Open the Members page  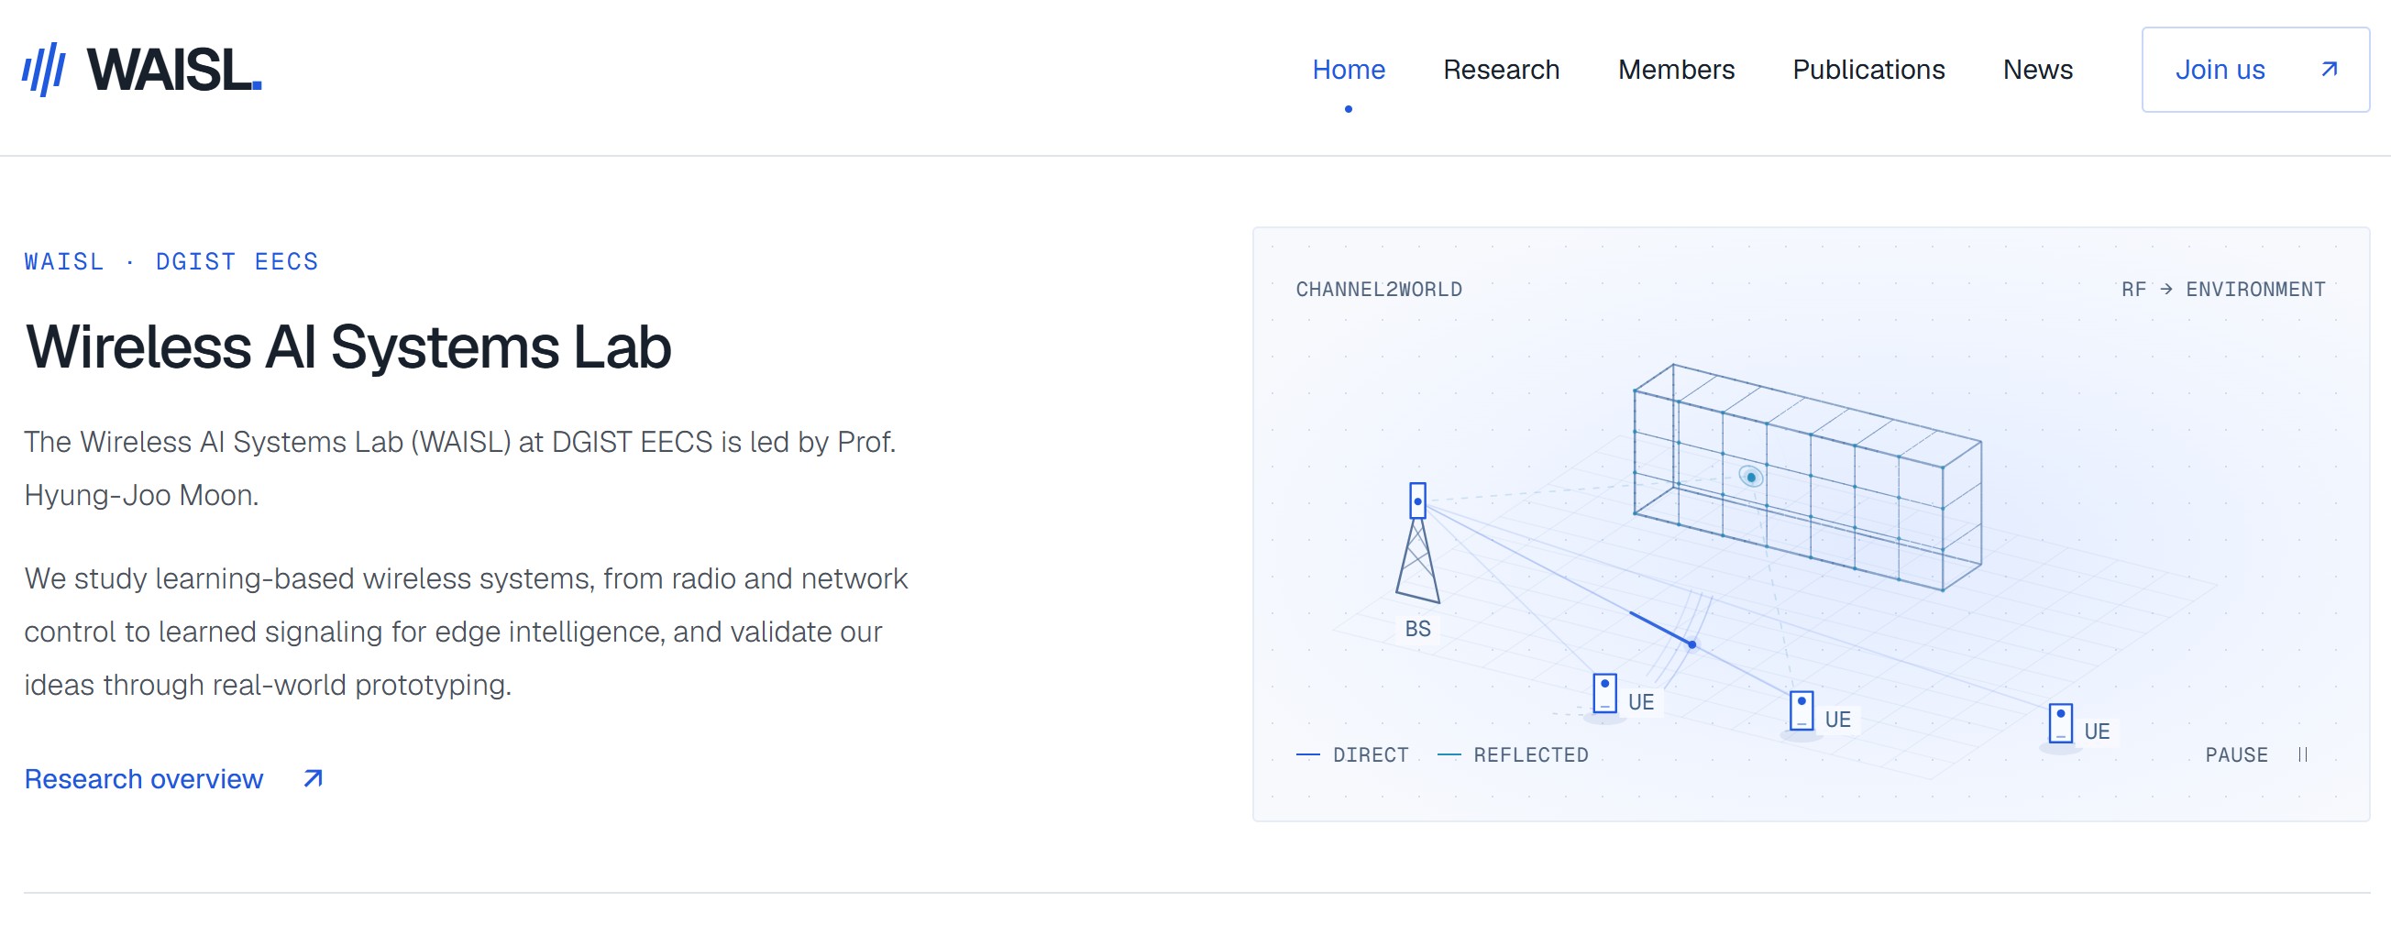pos(1675,70)
